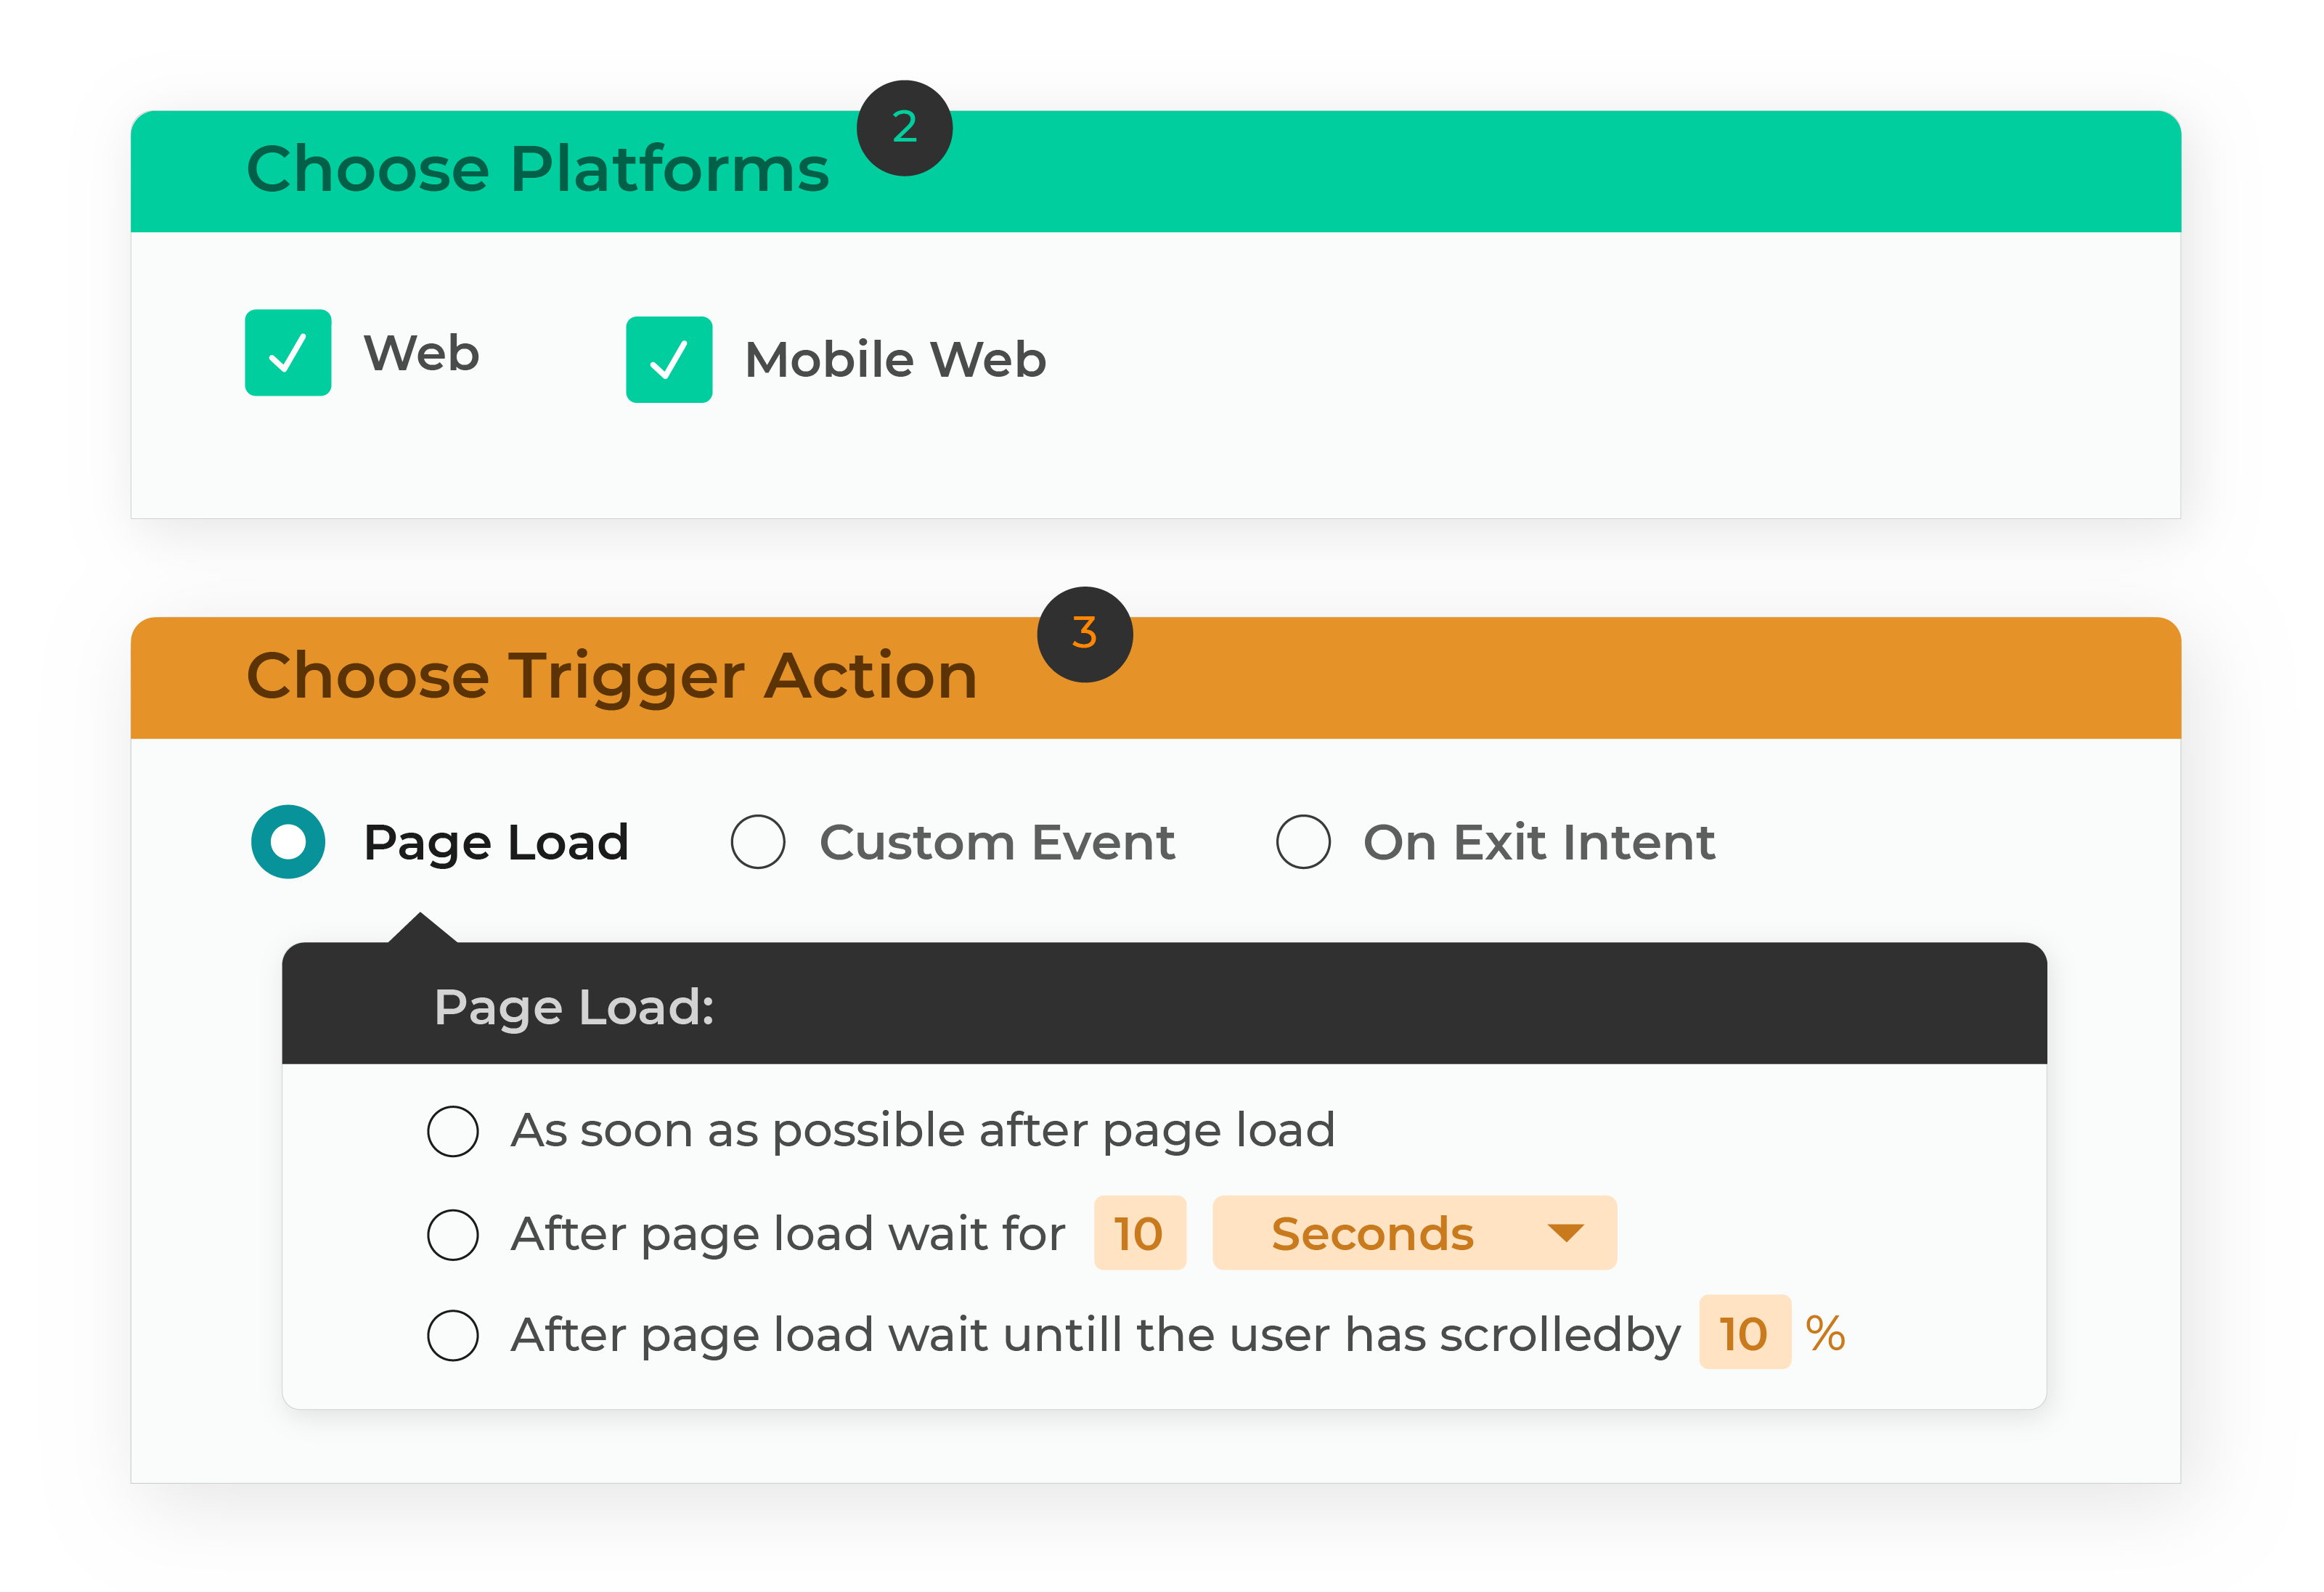2324x1592 pixels.
Task: Select 'As soon as possible after page load'
Action: pos(453,1131)
